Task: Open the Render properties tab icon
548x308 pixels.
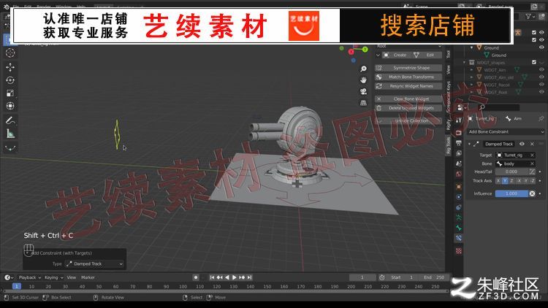Action: point(459,133)
